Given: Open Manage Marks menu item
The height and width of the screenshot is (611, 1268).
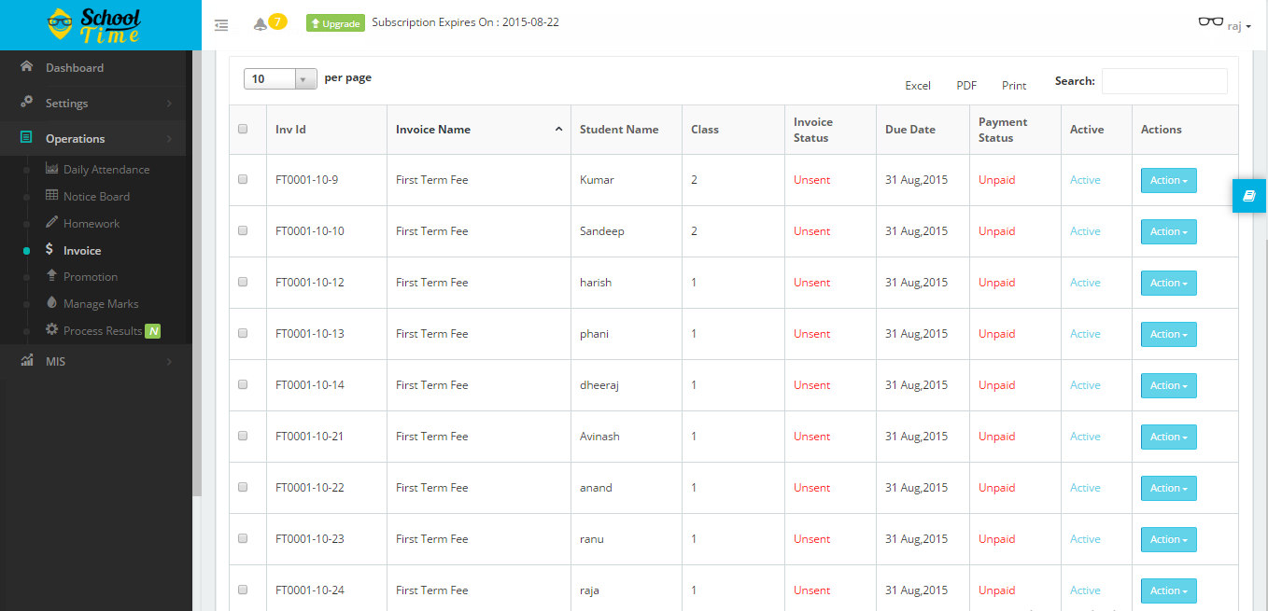Looking at the screenshot, I should [x=101, y=304].
